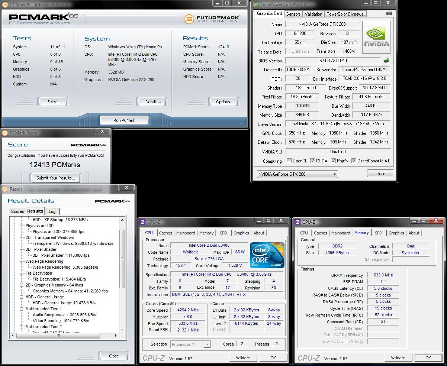Screen dimensions: 447x366
Task: Click the Intel Core 2 Duo logo in CPU-Z
Action: (x=267, y=255)
